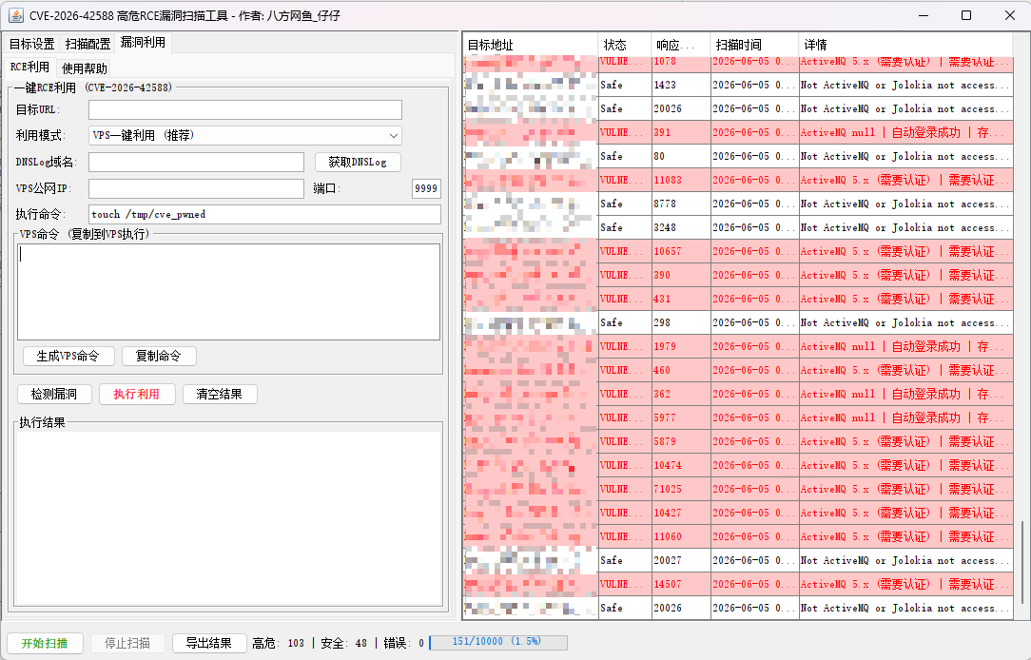Viewport: 1031px width, 660px height.
Task: Expand the 利用模式 dropdown
Action: (x=245, y=135)
